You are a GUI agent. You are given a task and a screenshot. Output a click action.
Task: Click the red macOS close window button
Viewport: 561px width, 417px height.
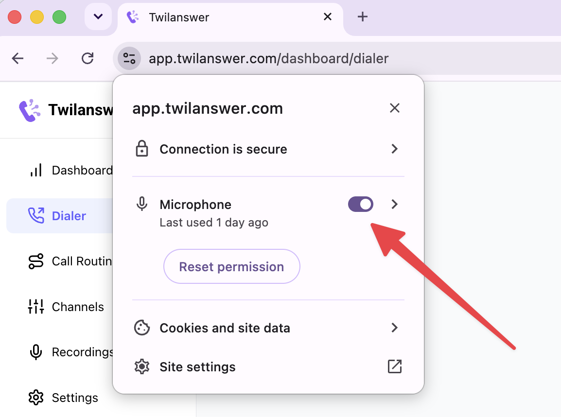tap(15, 17)
